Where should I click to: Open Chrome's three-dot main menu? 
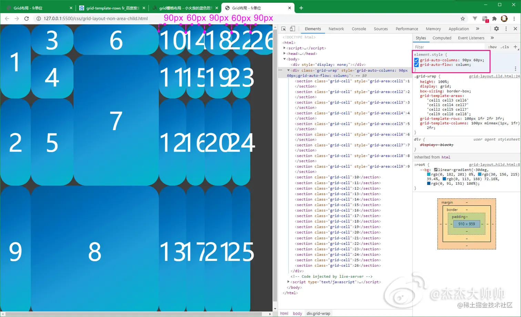(514, 19)
